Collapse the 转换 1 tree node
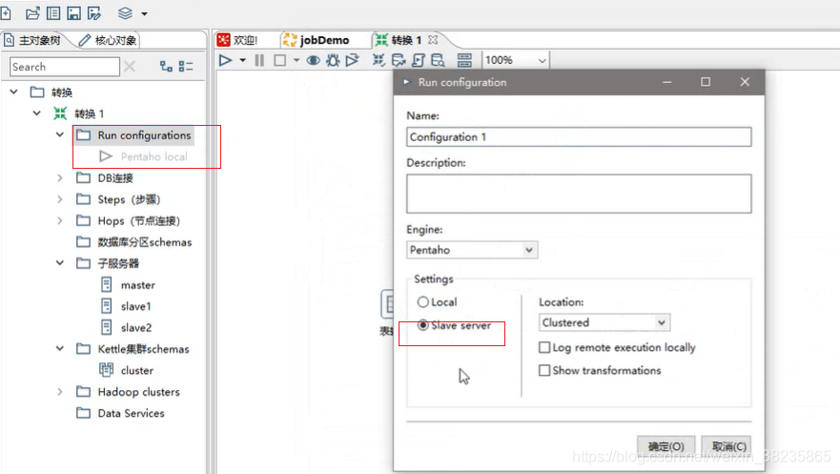 click(x=36, y=113)
